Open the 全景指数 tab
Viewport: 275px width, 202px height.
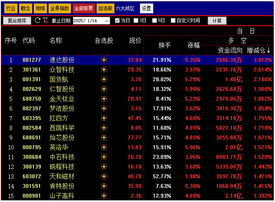[x=60, y=8]
